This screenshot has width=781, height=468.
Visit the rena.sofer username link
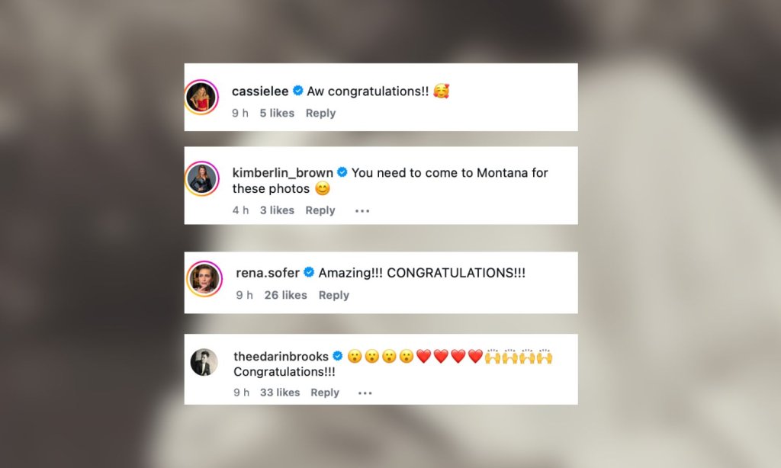click(x=268, y=273)
